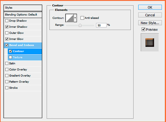Select the Color Overlay label

[x=18, y=70]
